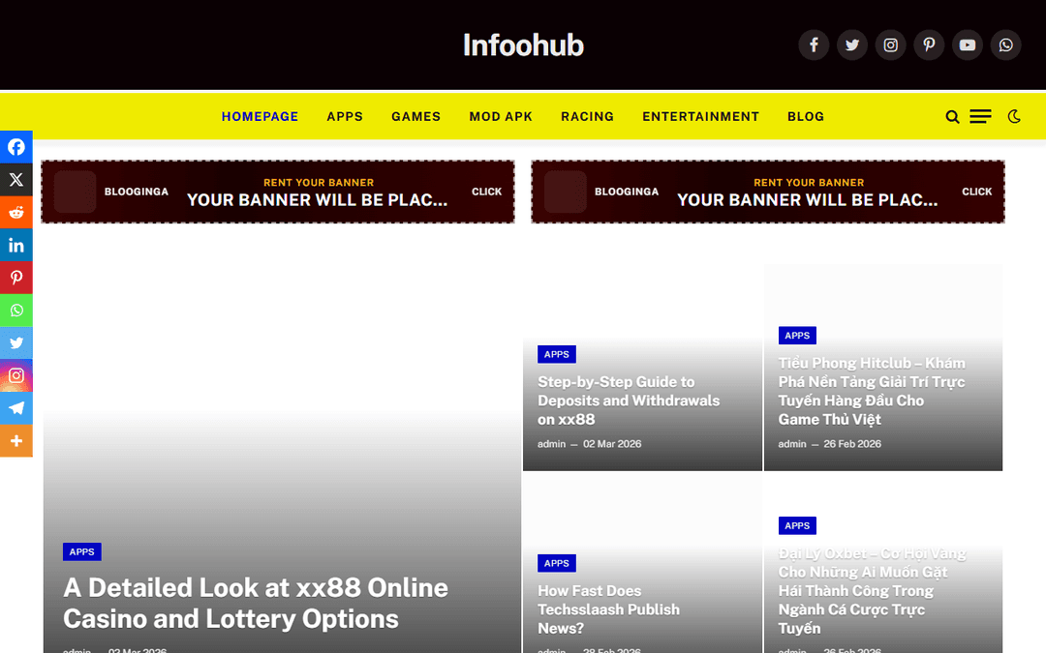This screenshot has height=653, width=1046.
Task: Click the BLOOGINGA label in the right banner
Action: pyautogui.click(x=627, y=192)
